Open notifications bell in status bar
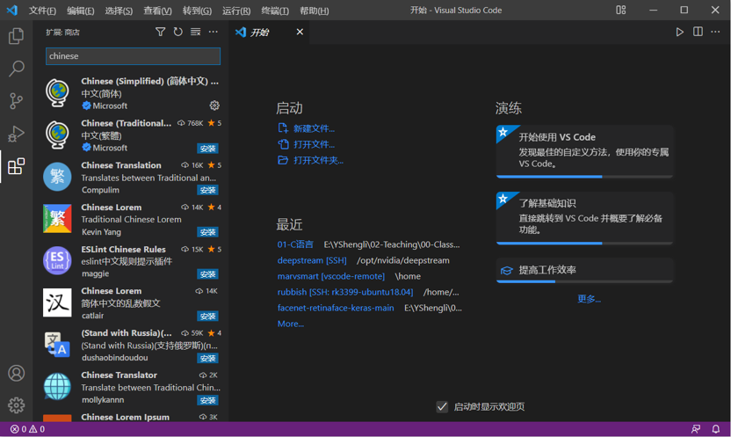 (x=715, y=429)
